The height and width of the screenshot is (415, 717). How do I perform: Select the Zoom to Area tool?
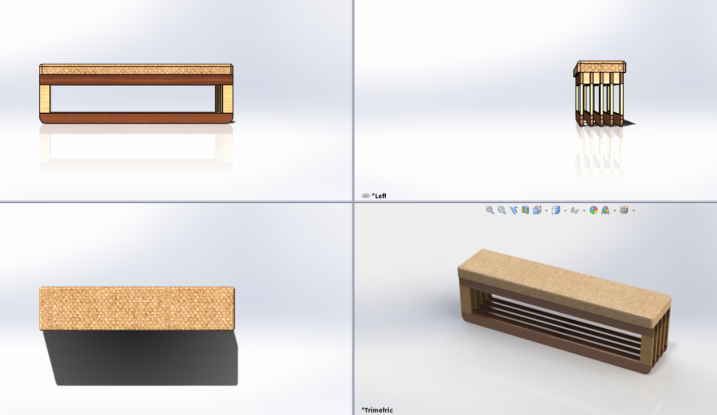coord(502,210)
